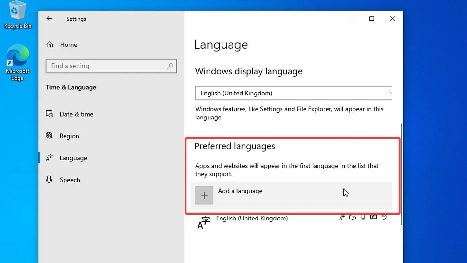Close the Settings window
Image resolution: width=467 pixels, height=263 pixels.
(x=392, y=19)
